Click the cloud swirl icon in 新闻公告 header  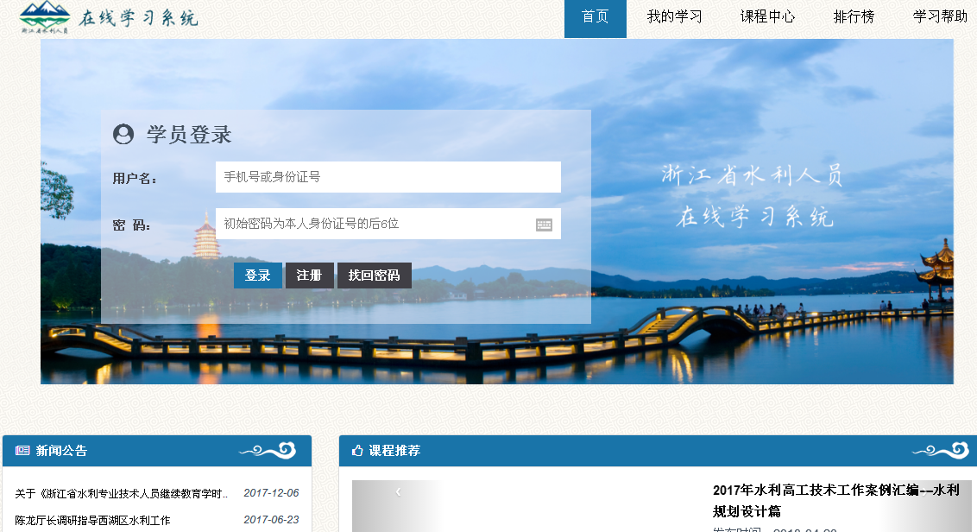click(268, 450)
